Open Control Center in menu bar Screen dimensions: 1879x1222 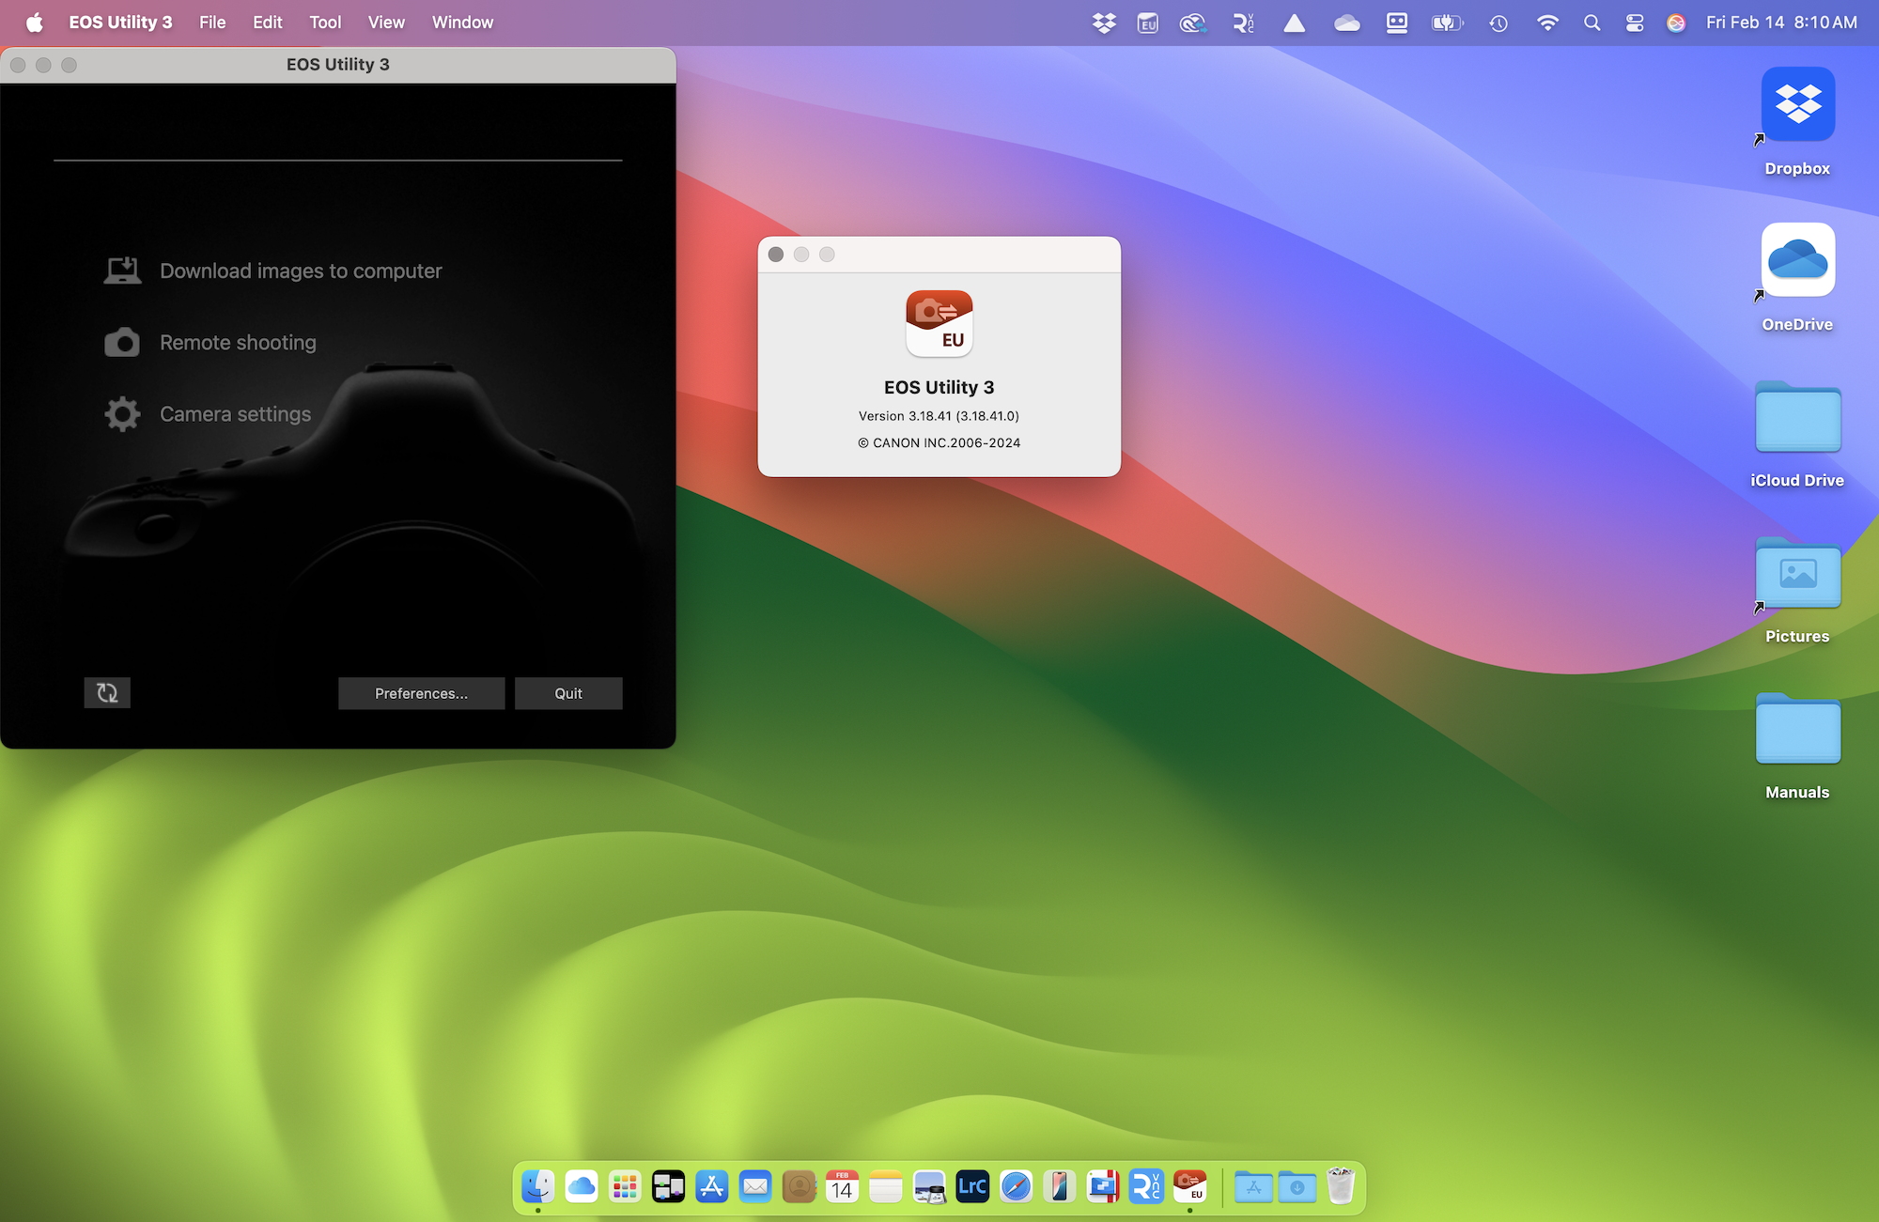click(1635, 23)
